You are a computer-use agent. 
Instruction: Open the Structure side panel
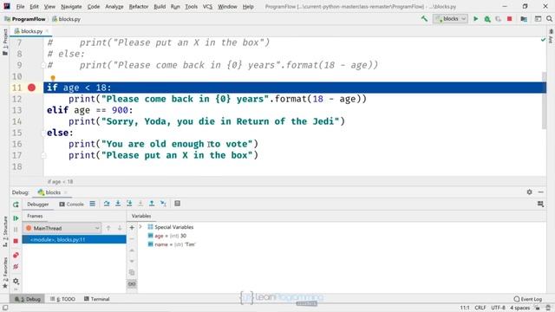(x=5, y=231)
